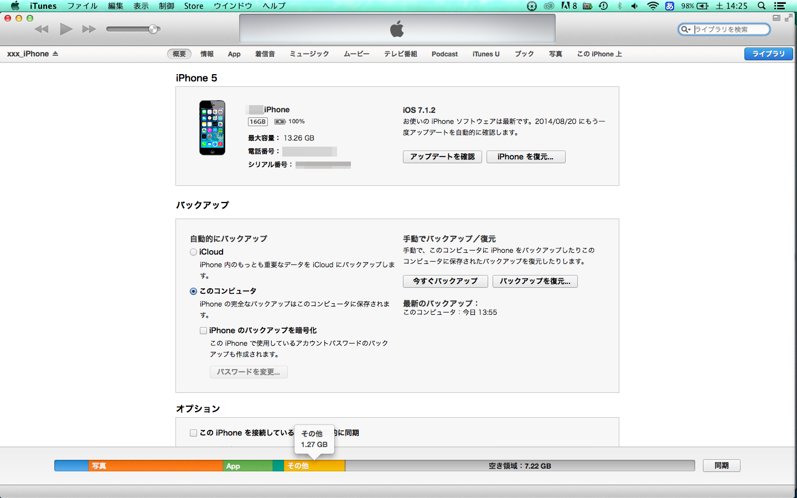797x498 pixels.
Task: Open the 写真 tab
Action: [556, 54]
